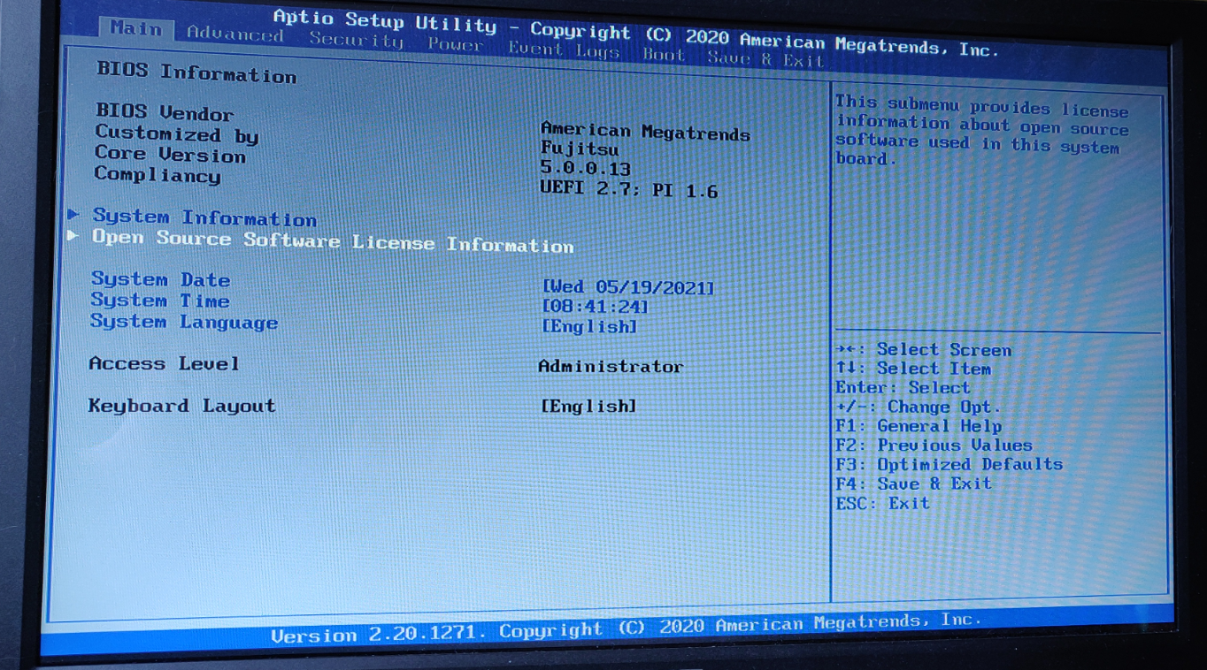Click the Enter: Select hint
Screen dimensions: 1207x670
pos(902,387)
